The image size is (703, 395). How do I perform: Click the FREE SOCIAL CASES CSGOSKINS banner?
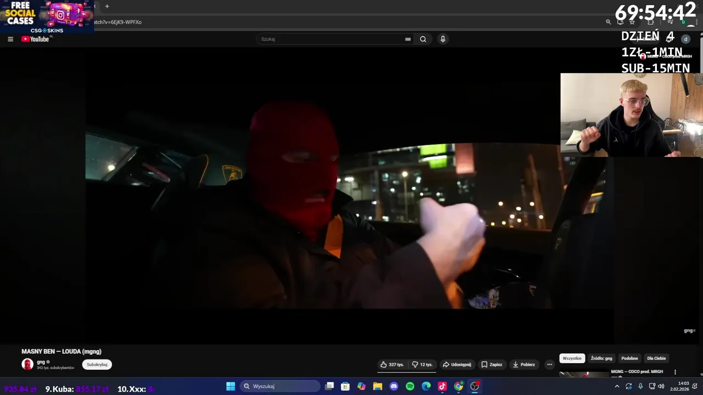47,16
